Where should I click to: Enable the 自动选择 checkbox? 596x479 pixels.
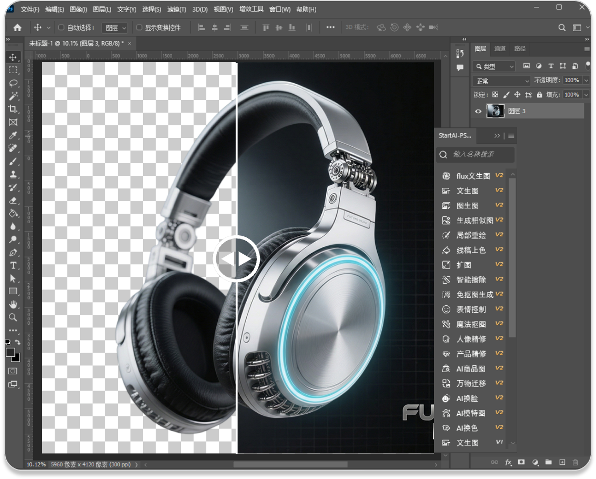pyautogui.click(x=61, y=27)
